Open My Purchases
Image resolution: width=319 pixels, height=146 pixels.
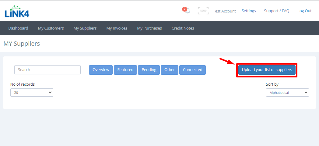click(149, 28)
